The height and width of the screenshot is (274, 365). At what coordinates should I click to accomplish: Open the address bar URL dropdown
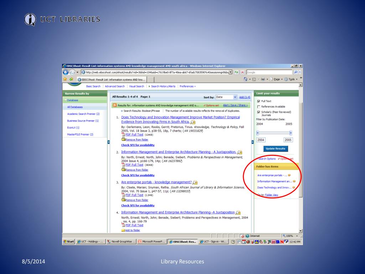point(231,72)
